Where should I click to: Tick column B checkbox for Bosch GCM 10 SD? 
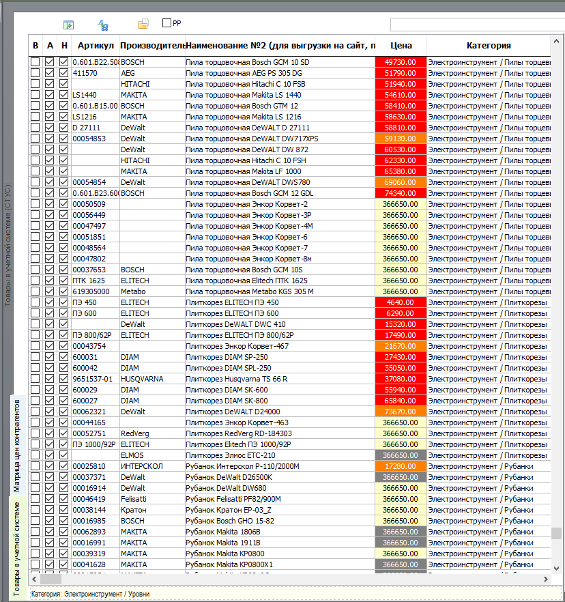point(35,62)
